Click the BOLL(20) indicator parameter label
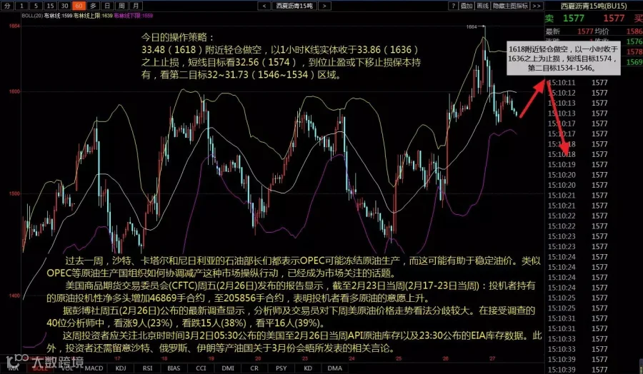643x374 pixels. [x=31, y=16]
